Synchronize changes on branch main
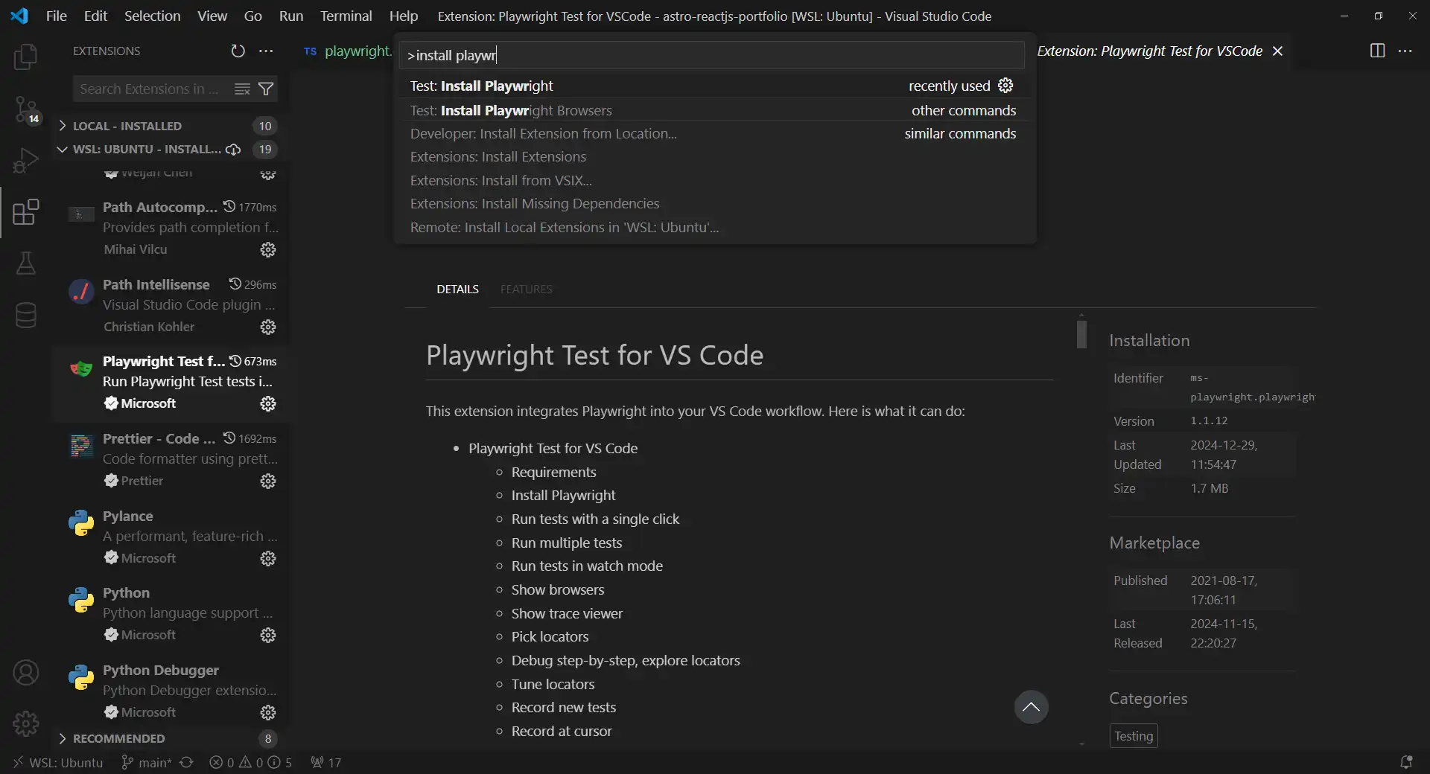Viewport: 1430px width, 774px height. (185, 763)
